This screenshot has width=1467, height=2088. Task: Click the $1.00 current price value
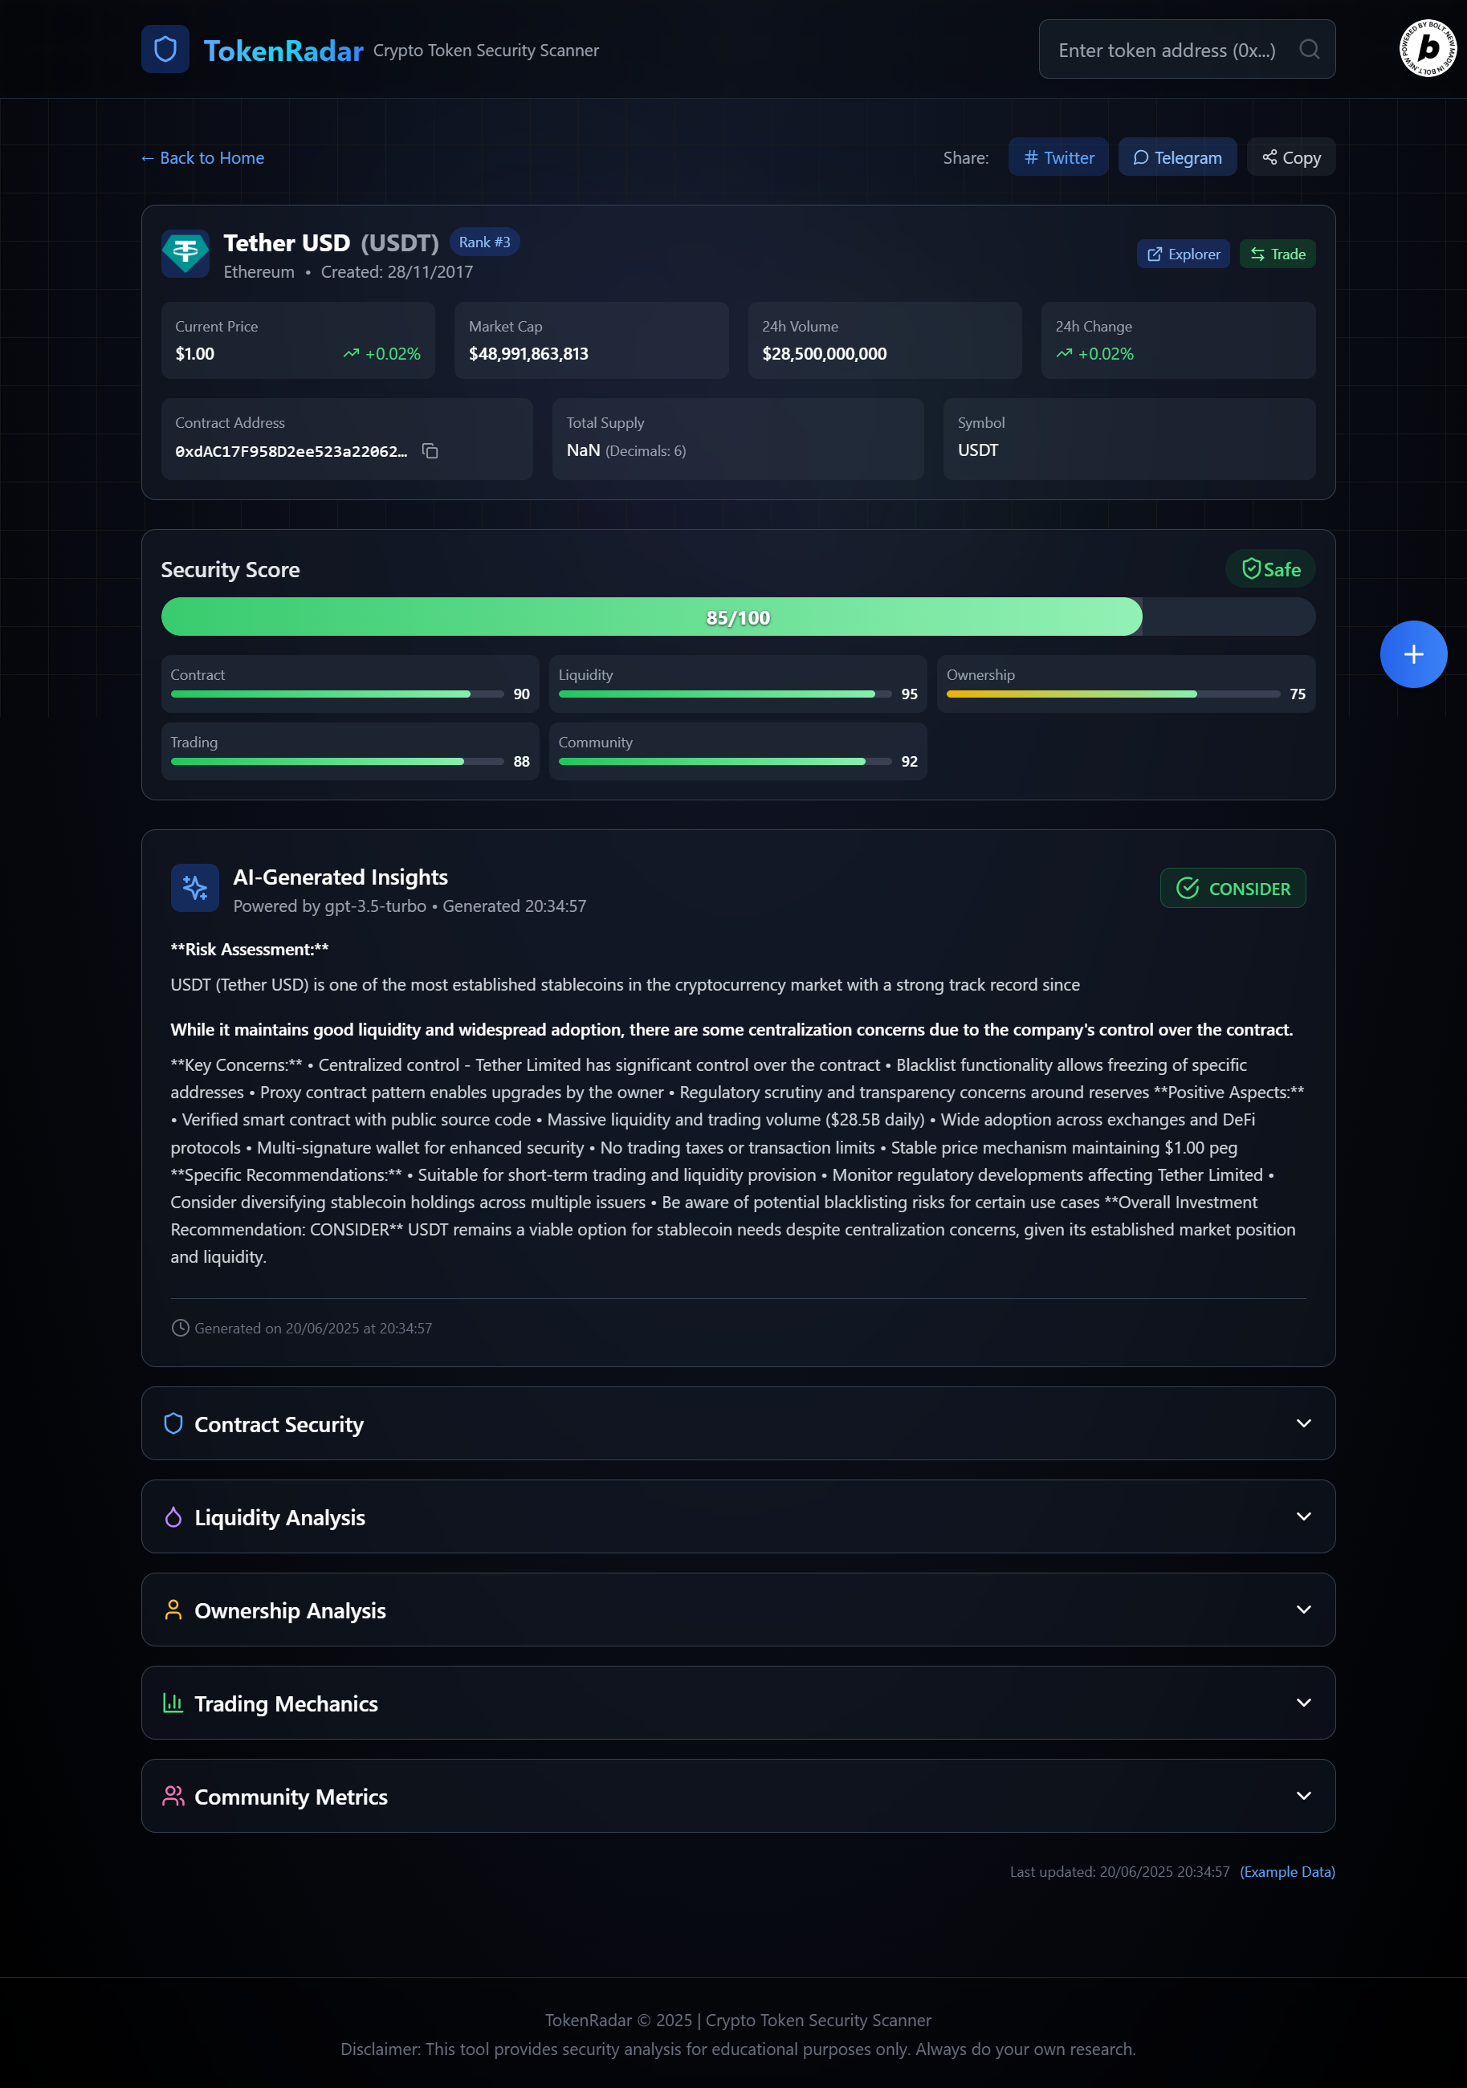(x=194, y=354)
